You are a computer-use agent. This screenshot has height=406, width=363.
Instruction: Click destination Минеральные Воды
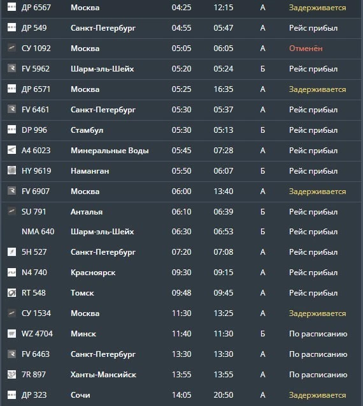(110, 151)
